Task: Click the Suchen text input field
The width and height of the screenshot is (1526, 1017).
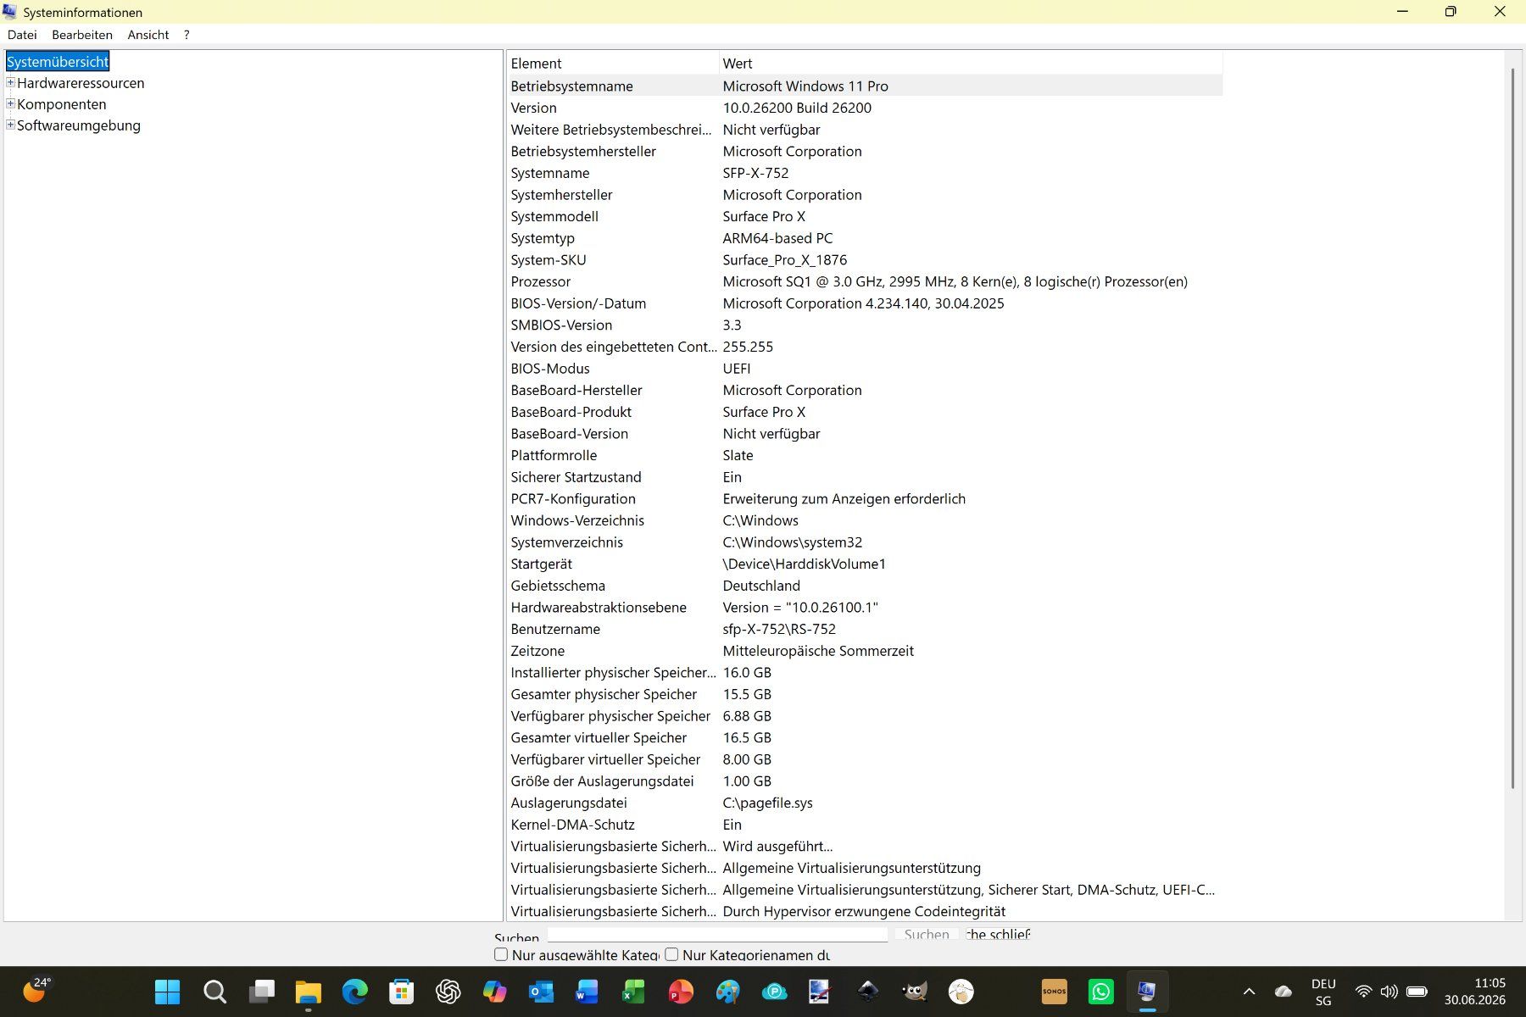Action: (717, 934)
